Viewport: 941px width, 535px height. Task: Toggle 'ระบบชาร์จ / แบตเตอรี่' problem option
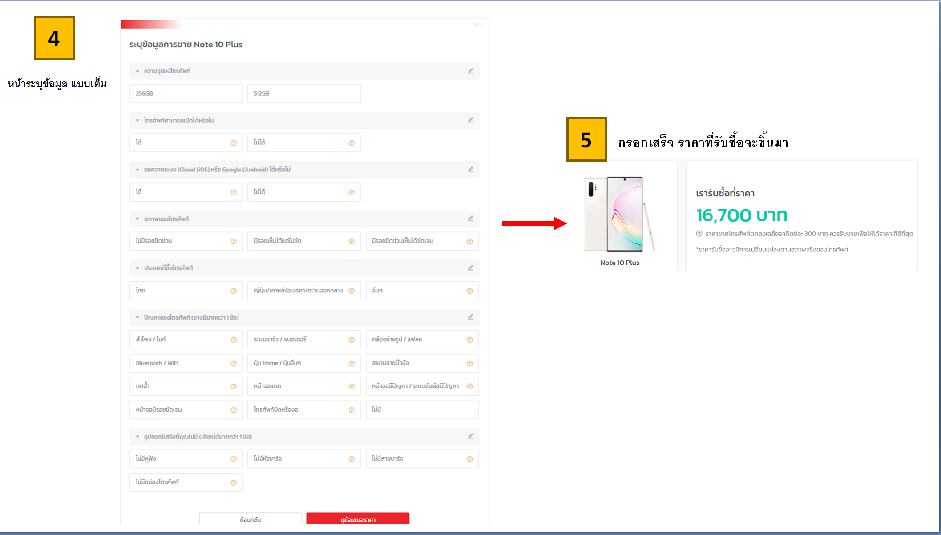pyautogui.click(x=304, y=340)
